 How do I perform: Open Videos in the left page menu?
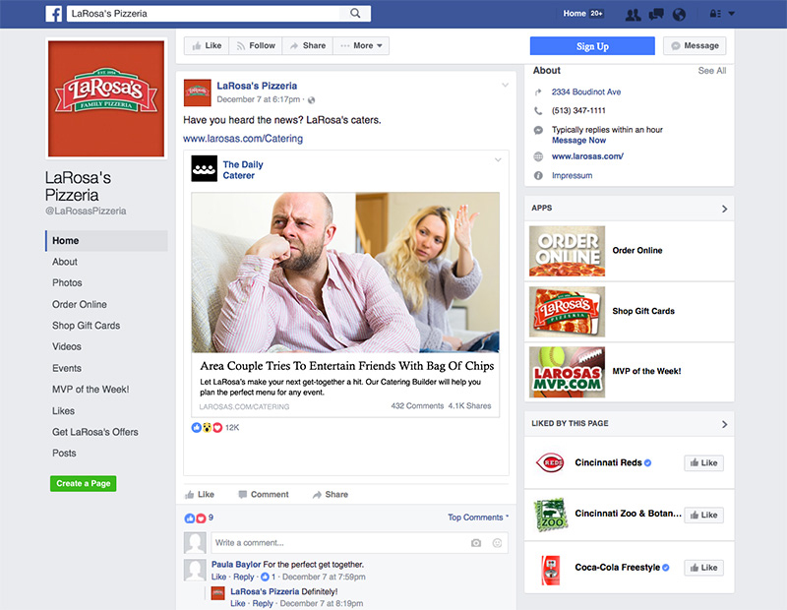(x=67, y=347)
